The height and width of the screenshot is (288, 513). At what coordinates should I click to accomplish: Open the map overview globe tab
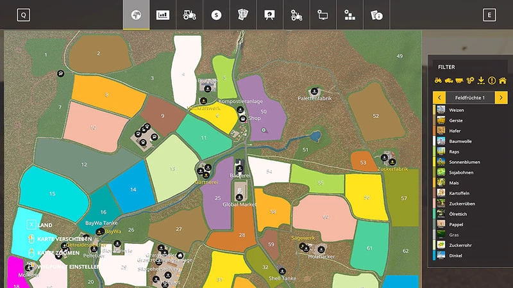coord(136,15)
